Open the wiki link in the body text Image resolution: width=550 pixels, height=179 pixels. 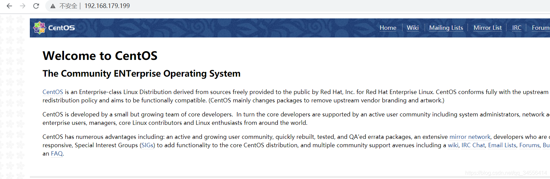tap(453, 145)
